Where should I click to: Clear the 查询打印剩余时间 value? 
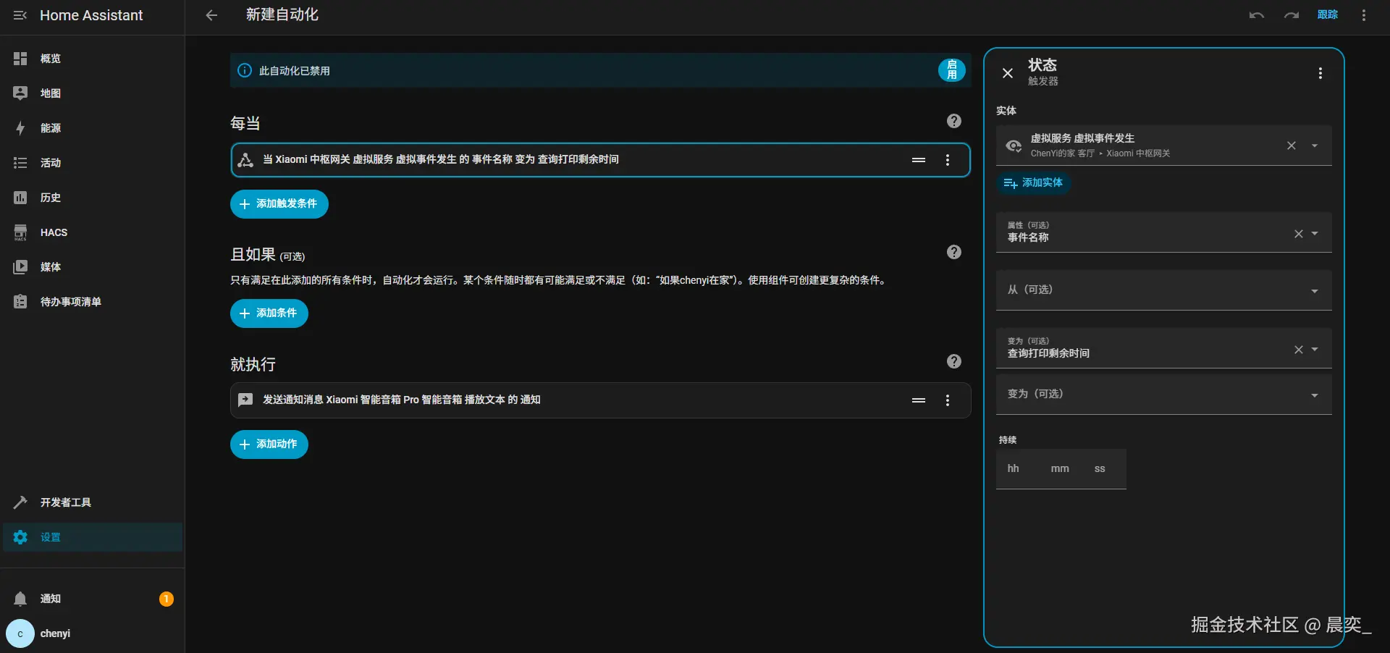1299,350
